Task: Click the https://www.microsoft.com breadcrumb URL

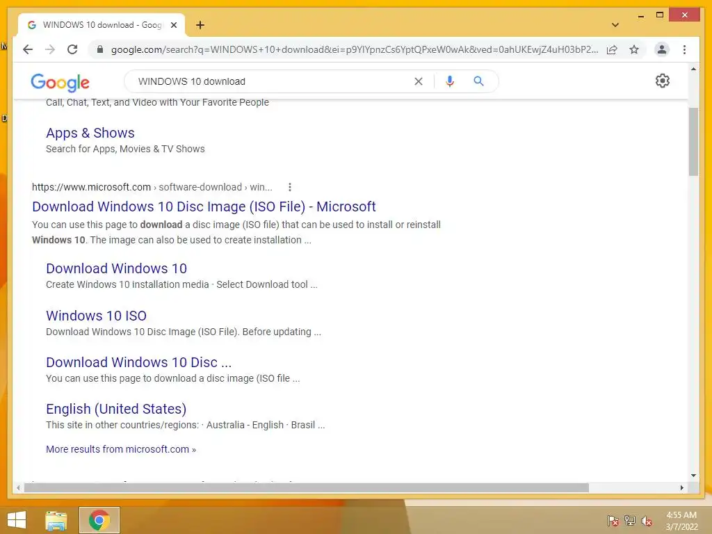Action: (x=91, y=187)
